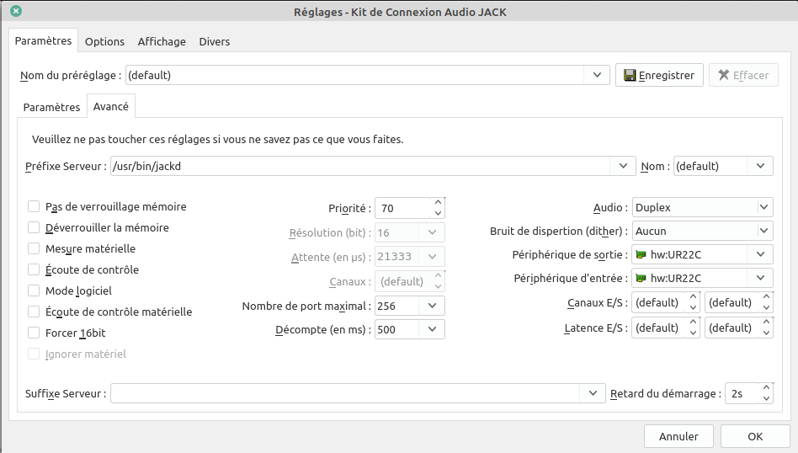Click the Annuler button
This screenshot has height=453, width=798.
pyautogui.click(x=678, y=436)
